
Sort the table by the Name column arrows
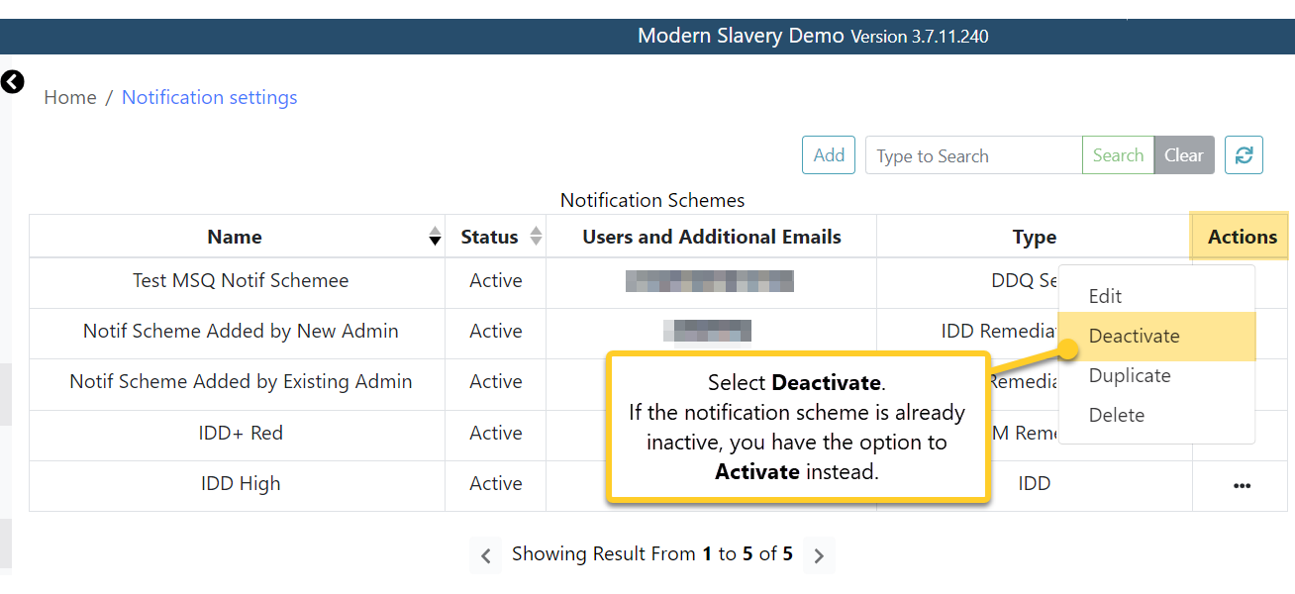click(435, 237)
